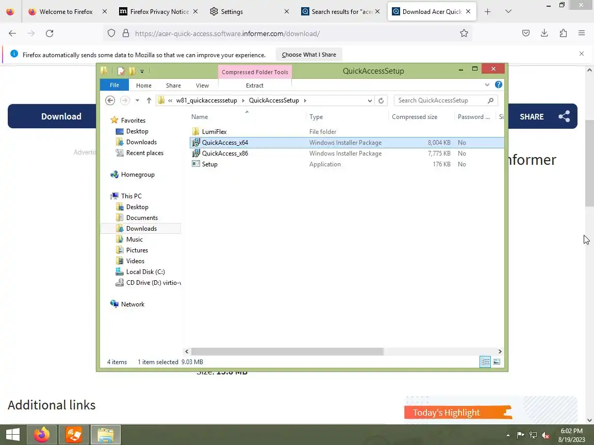Show site security padlock info
This screenshot has width=594, height=445.
(126, 33)
